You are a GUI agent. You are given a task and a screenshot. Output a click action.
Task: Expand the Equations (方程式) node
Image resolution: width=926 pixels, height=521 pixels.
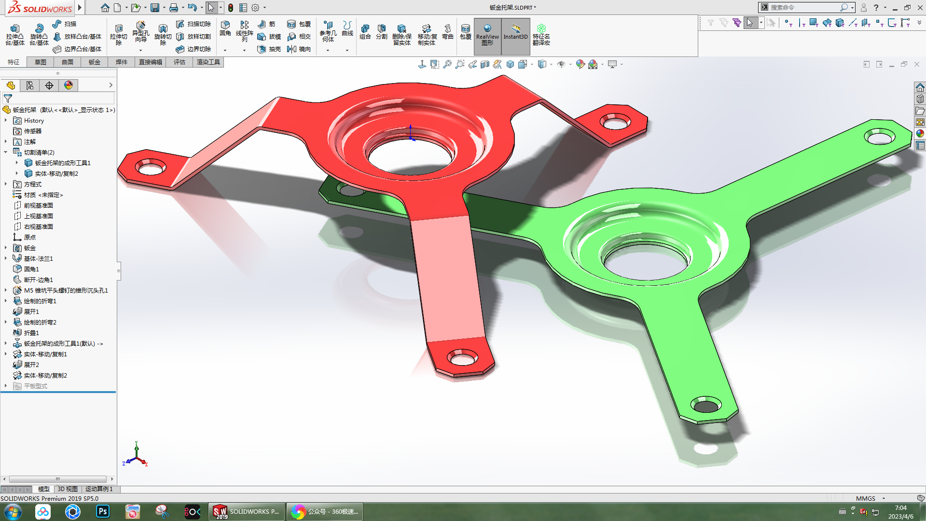tap(6, 184)
